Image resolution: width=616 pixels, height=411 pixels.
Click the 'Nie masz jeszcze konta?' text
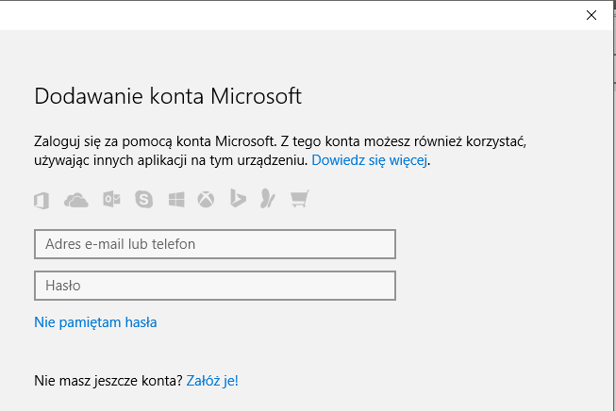click(108, 381)
